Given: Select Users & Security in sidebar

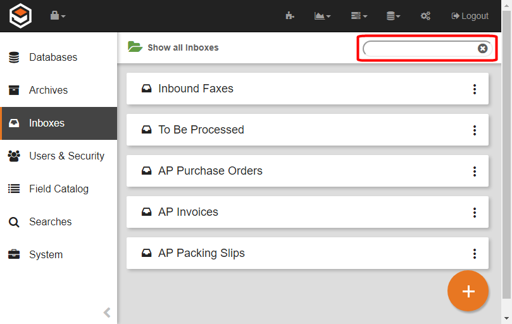Looking at the screenshot, I should point(66,156).
